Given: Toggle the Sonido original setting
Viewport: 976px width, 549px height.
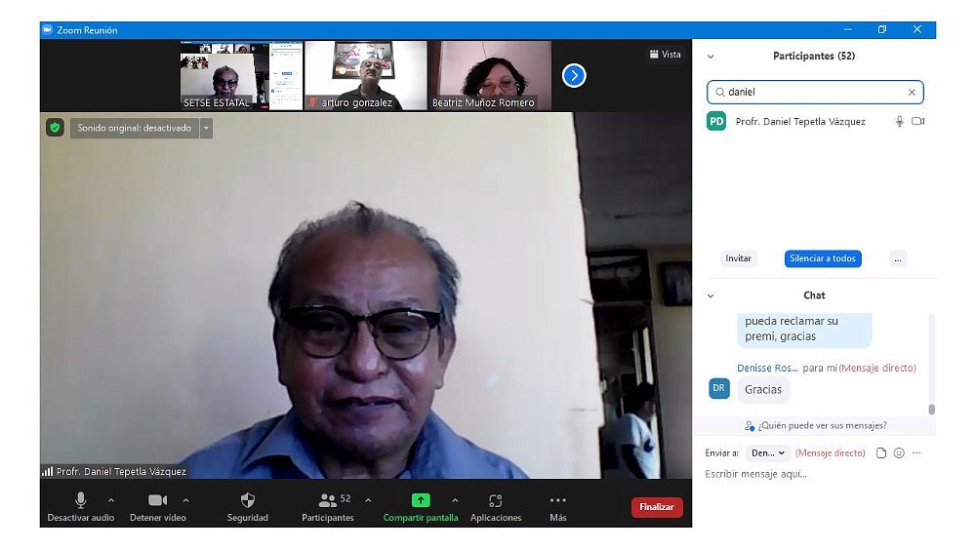Looking at the screenshot, I should [135, 128].
